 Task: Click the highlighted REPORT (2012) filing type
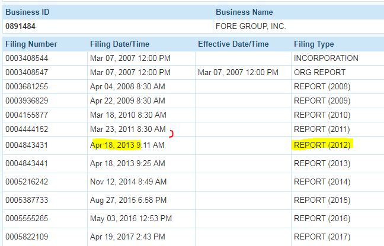pyautogui.click(x=322, y=145)
